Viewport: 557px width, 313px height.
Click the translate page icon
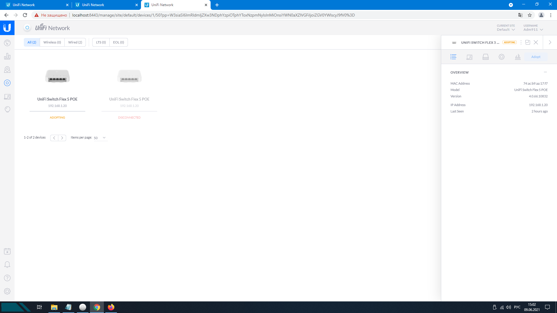tap(520, 15)
